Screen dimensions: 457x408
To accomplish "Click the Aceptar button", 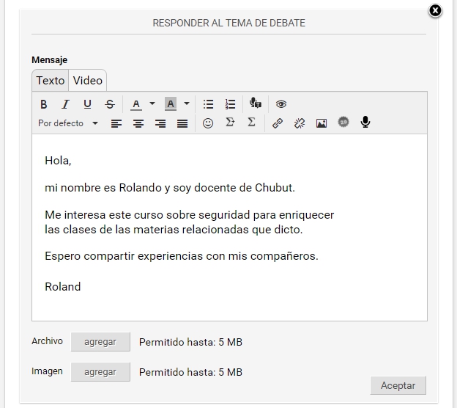I will 398,385.
